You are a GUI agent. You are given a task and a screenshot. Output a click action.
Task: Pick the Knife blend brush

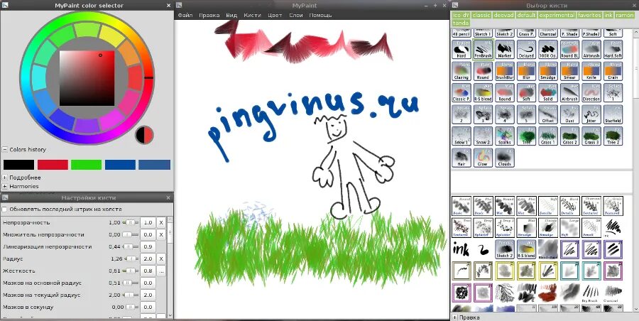tap(591, 71)
